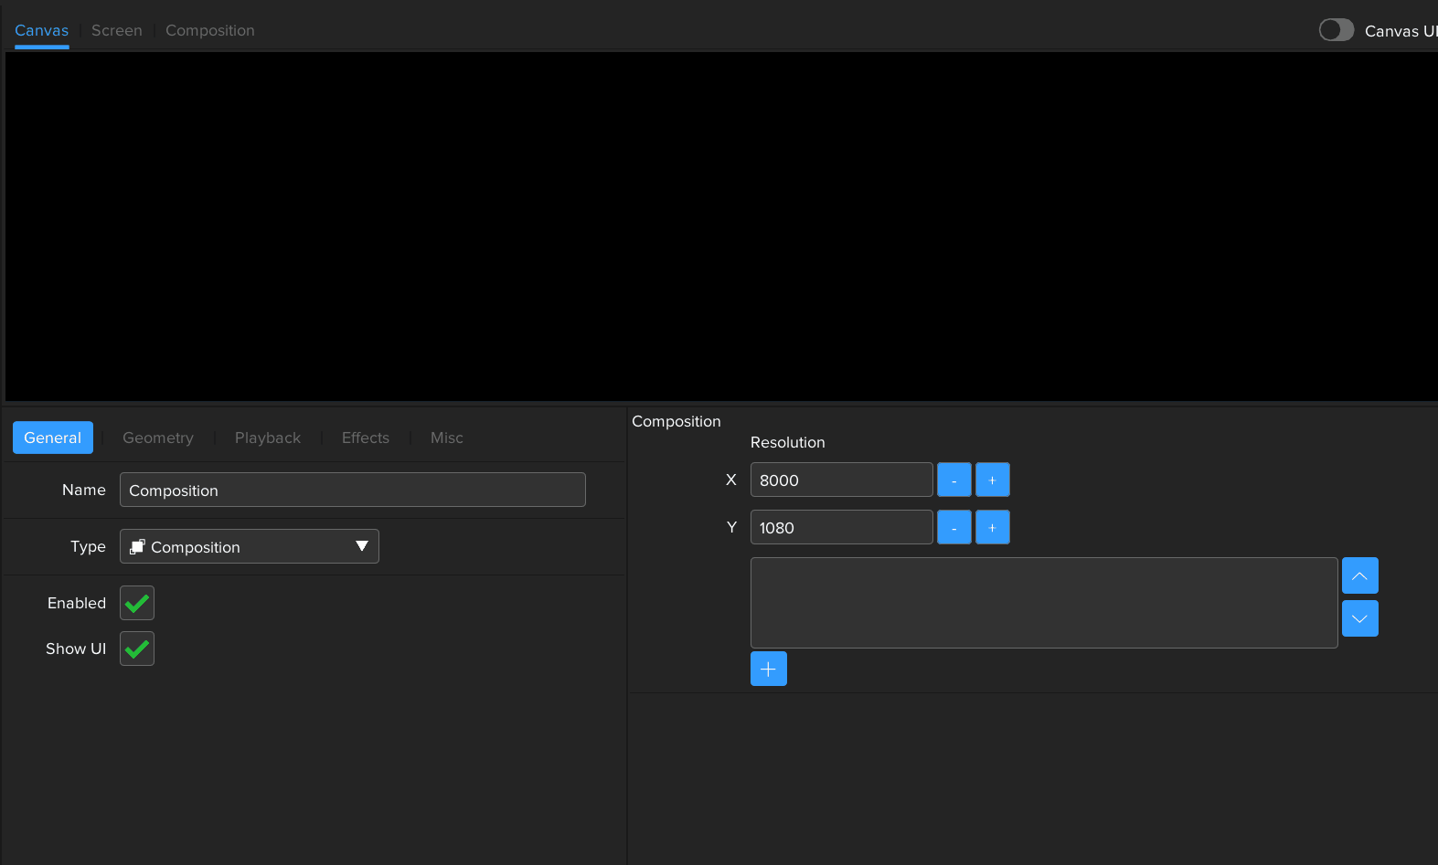Uncheck the Show UI checkbox
This screenshot has height=865, width=1438.
point(137,649)
